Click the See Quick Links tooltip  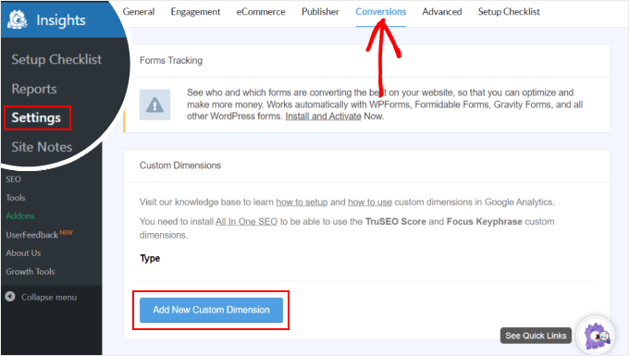point(536,336)
